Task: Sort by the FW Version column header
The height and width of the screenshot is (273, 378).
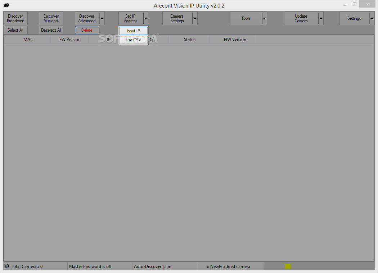Action: [70, 40]
